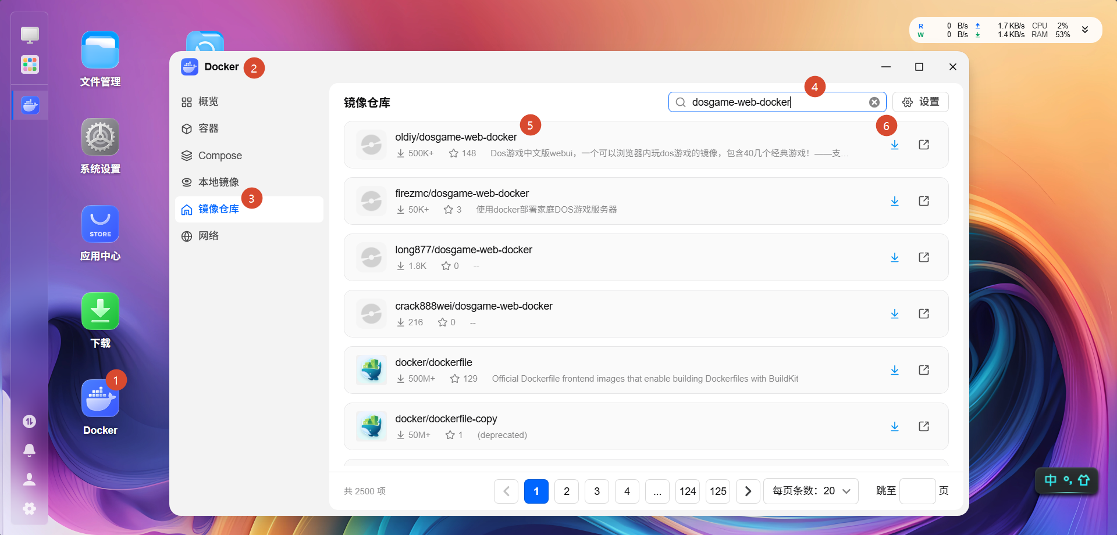Click the input method 中 indicator
The height and width of the screenshot is (535, 1117).
[1051, 480]
